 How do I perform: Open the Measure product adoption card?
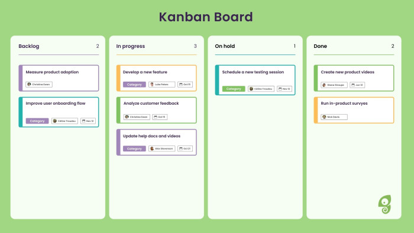tap(59, 78)
